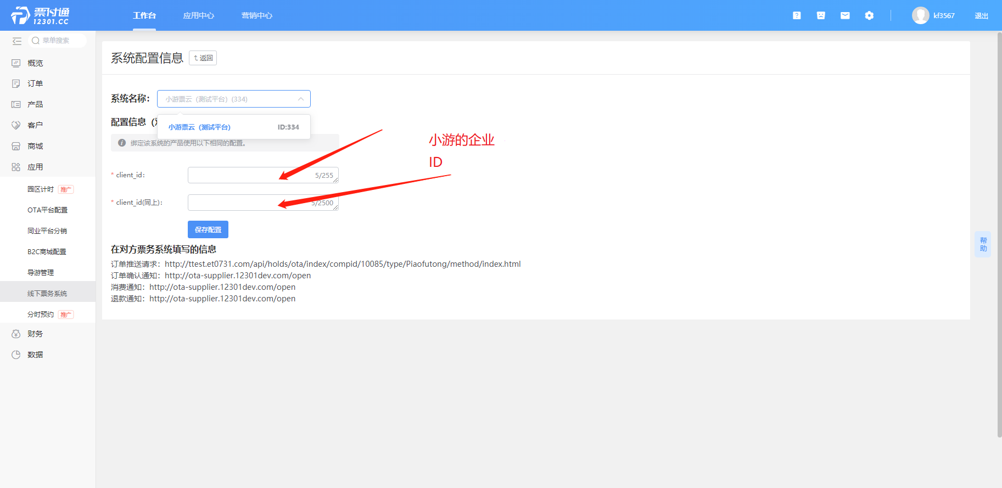Viewport: 1002px width, 488px height.
Task: Collapse the sidebar with the menu fold icon
Action: pos(16,41)
